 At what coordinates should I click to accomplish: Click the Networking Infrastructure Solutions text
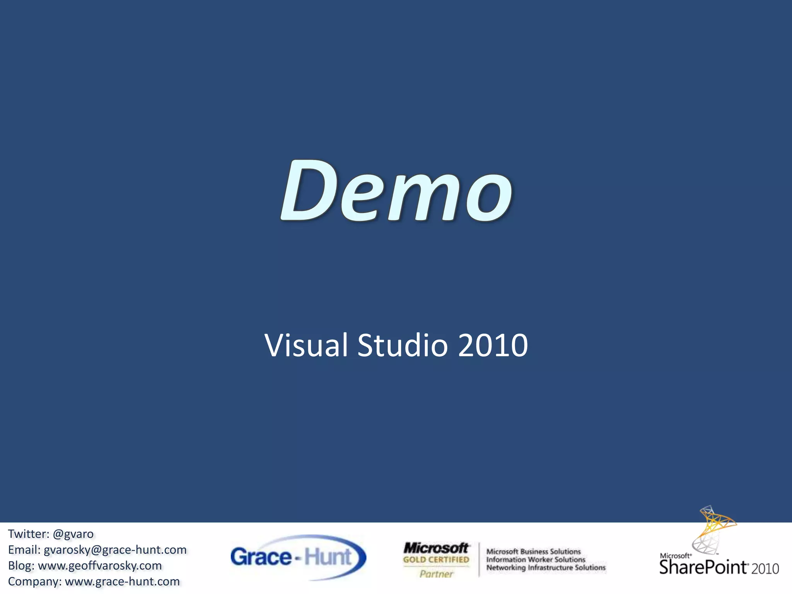tap(546, 568)
